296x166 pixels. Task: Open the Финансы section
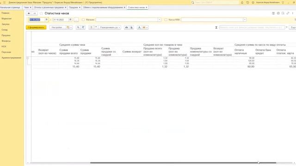click(6, 41)
